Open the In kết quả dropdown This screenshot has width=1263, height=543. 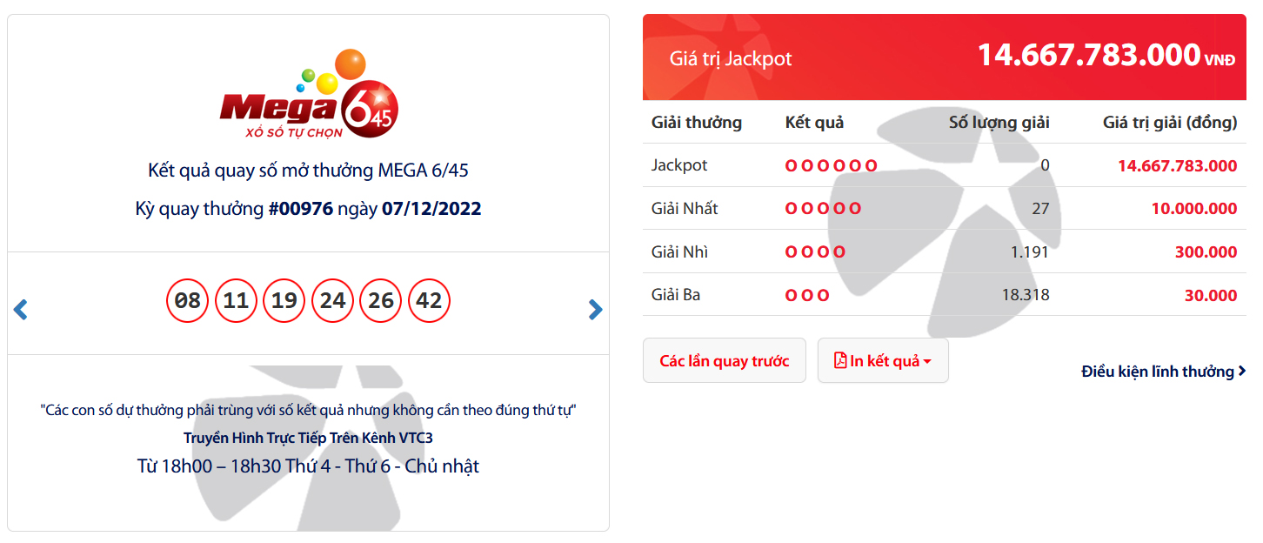point(883,360)
